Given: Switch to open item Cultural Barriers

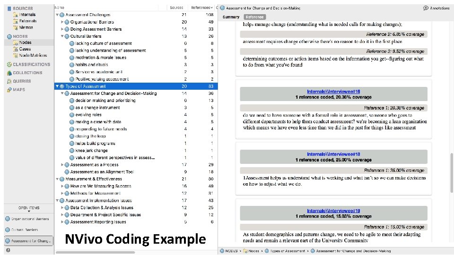Looking at the screenshot, I should click(x=29, y=230).
